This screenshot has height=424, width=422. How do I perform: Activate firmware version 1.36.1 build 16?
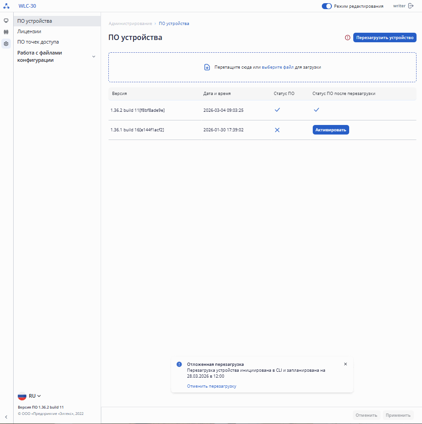[330, 130]
